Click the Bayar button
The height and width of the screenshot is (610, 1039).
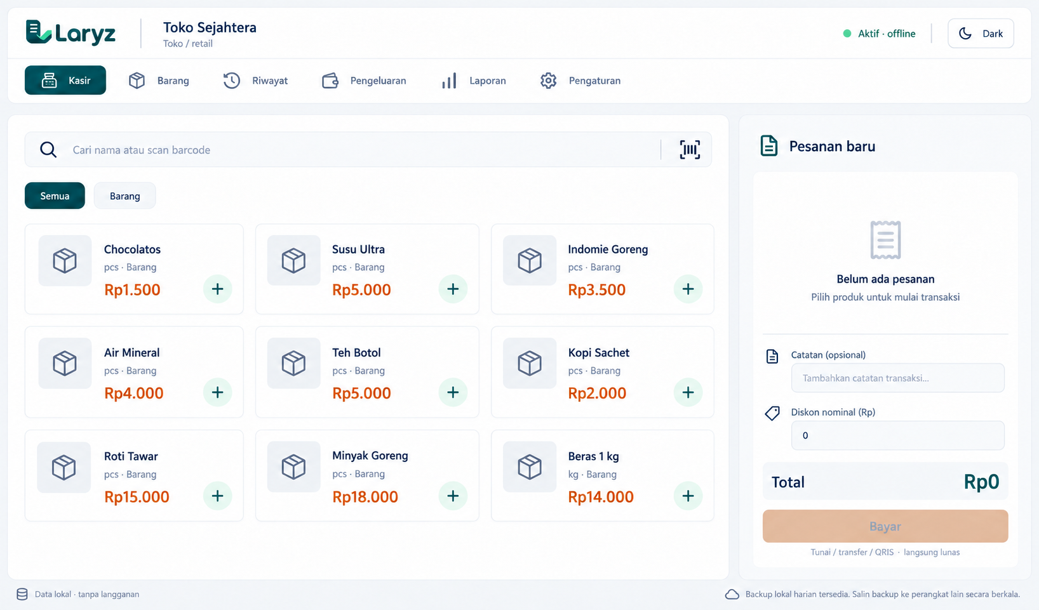(885, 526)
